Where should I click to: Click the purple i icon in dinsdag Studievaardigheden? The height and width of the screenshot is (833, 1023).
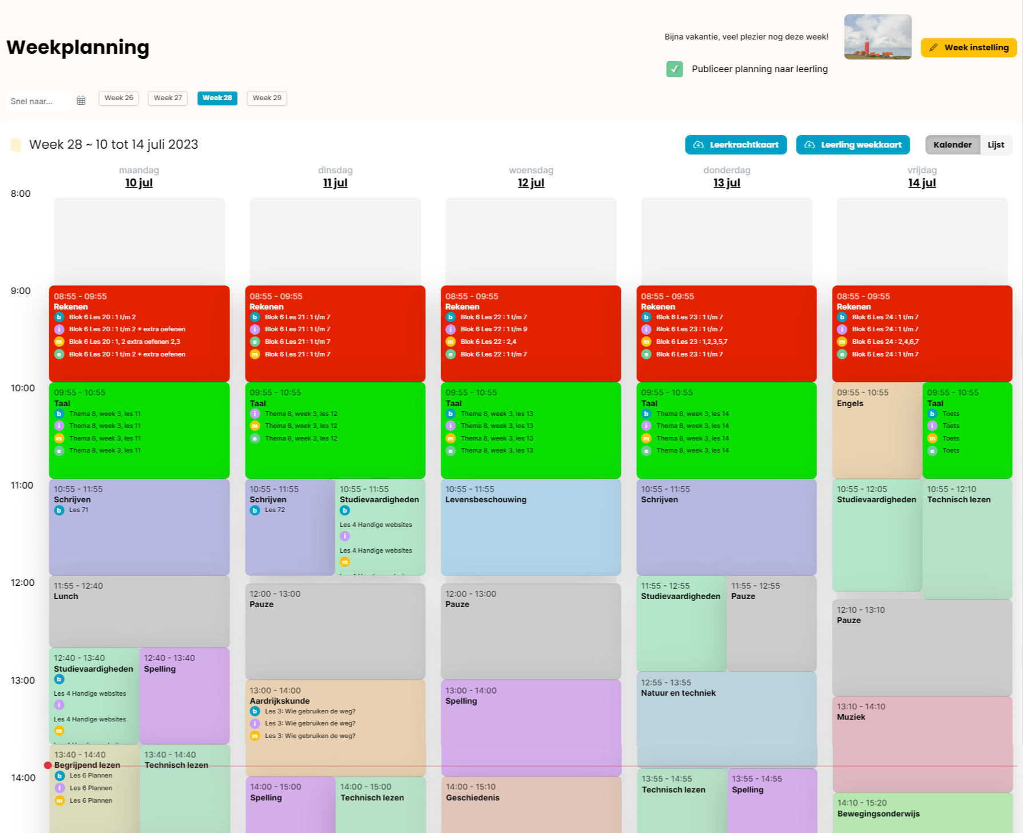click(345, 536)
